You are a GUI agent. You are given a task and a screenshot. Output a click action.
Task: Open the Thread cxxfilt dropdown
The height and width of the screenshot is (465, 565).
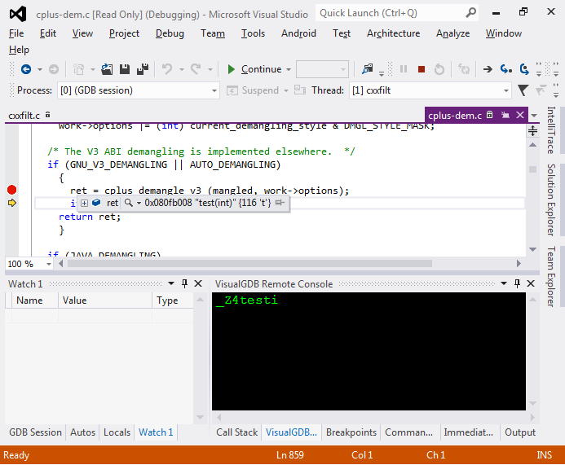coord(505,90)
